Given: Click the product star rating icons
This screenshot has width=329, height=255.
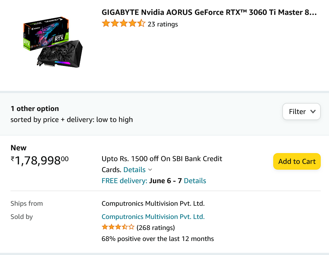Looking at the screenshot, I should click(123, 24).
